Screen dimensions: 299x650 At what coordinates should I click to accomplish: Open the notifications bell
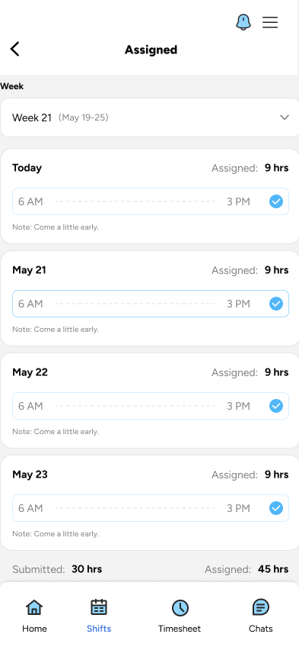[x=243, y=22]
